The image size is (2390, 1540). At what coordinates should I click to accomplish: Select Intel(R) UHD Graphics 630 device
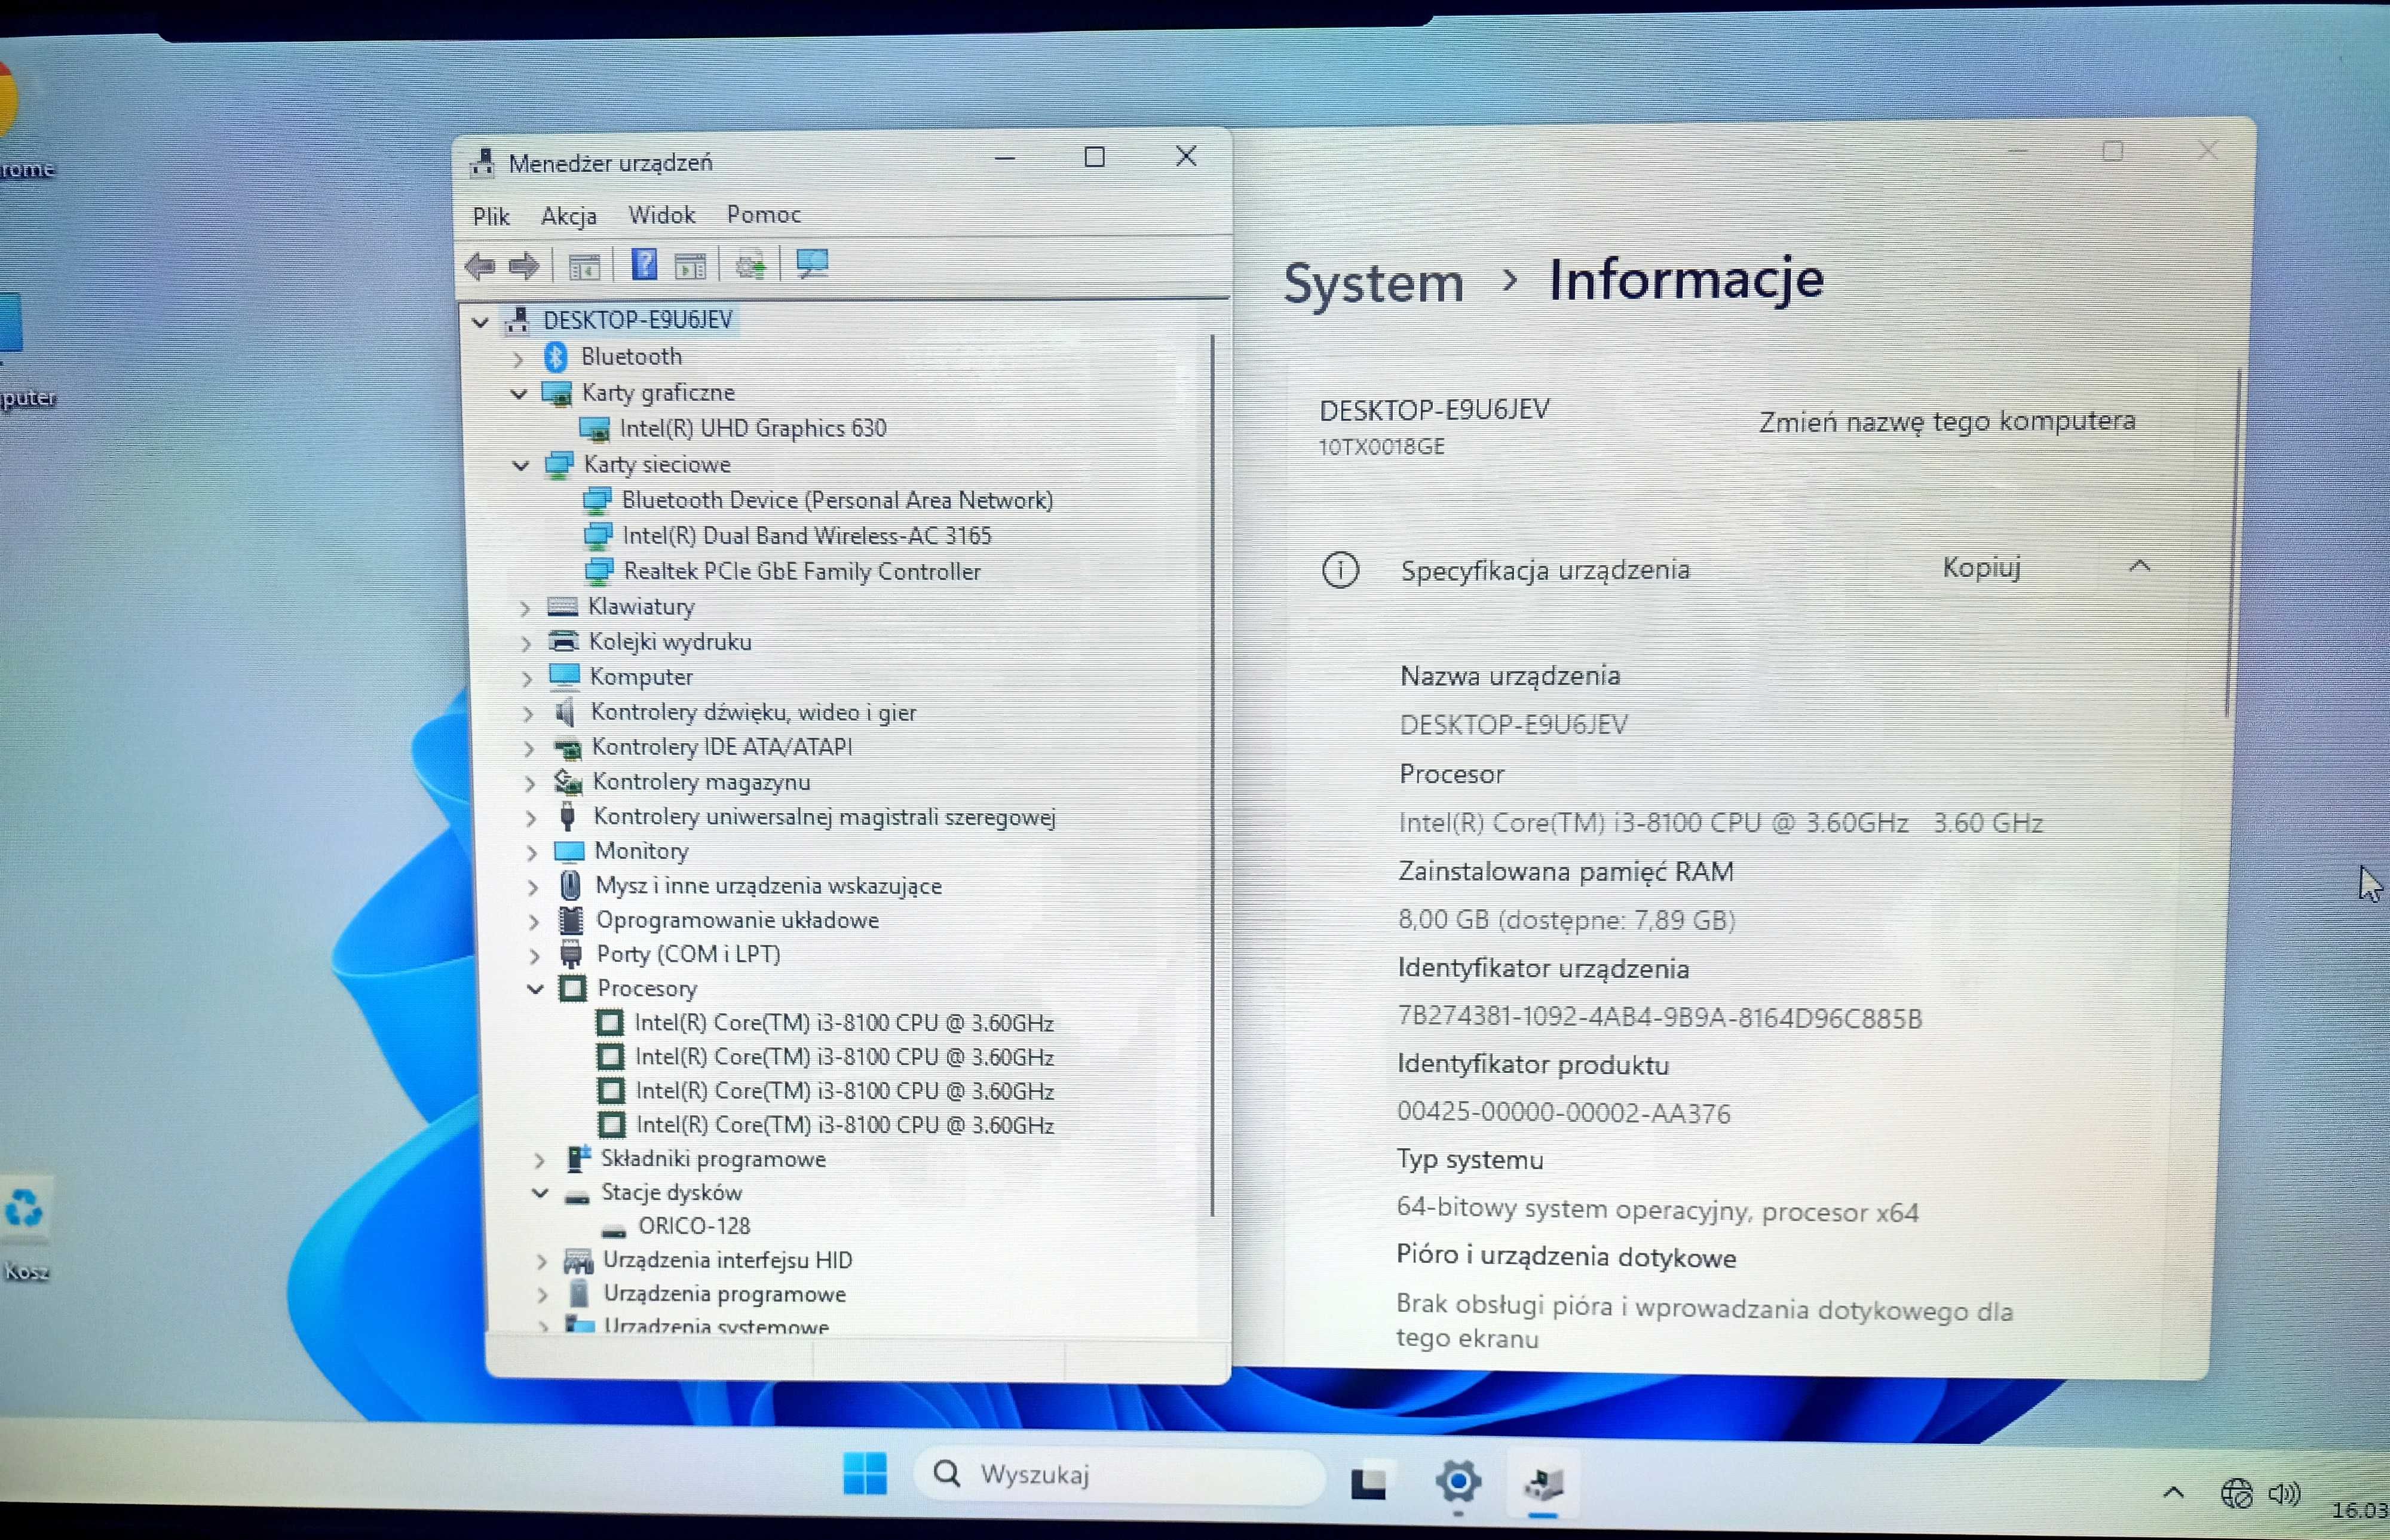752,428
